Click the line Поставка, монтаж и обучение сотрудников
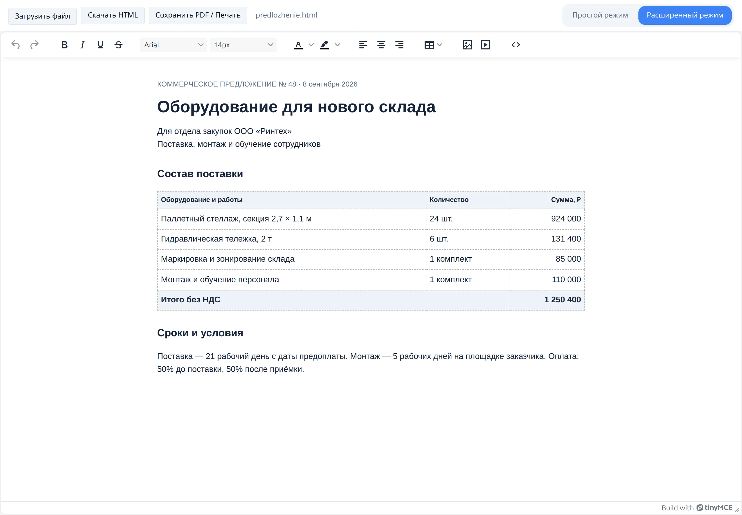 [239, 144]
